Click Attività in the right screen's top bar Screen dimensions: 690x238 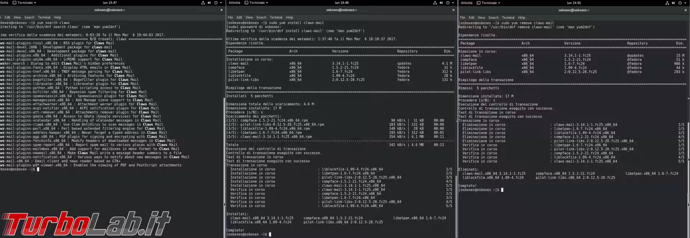click(466, 3)
